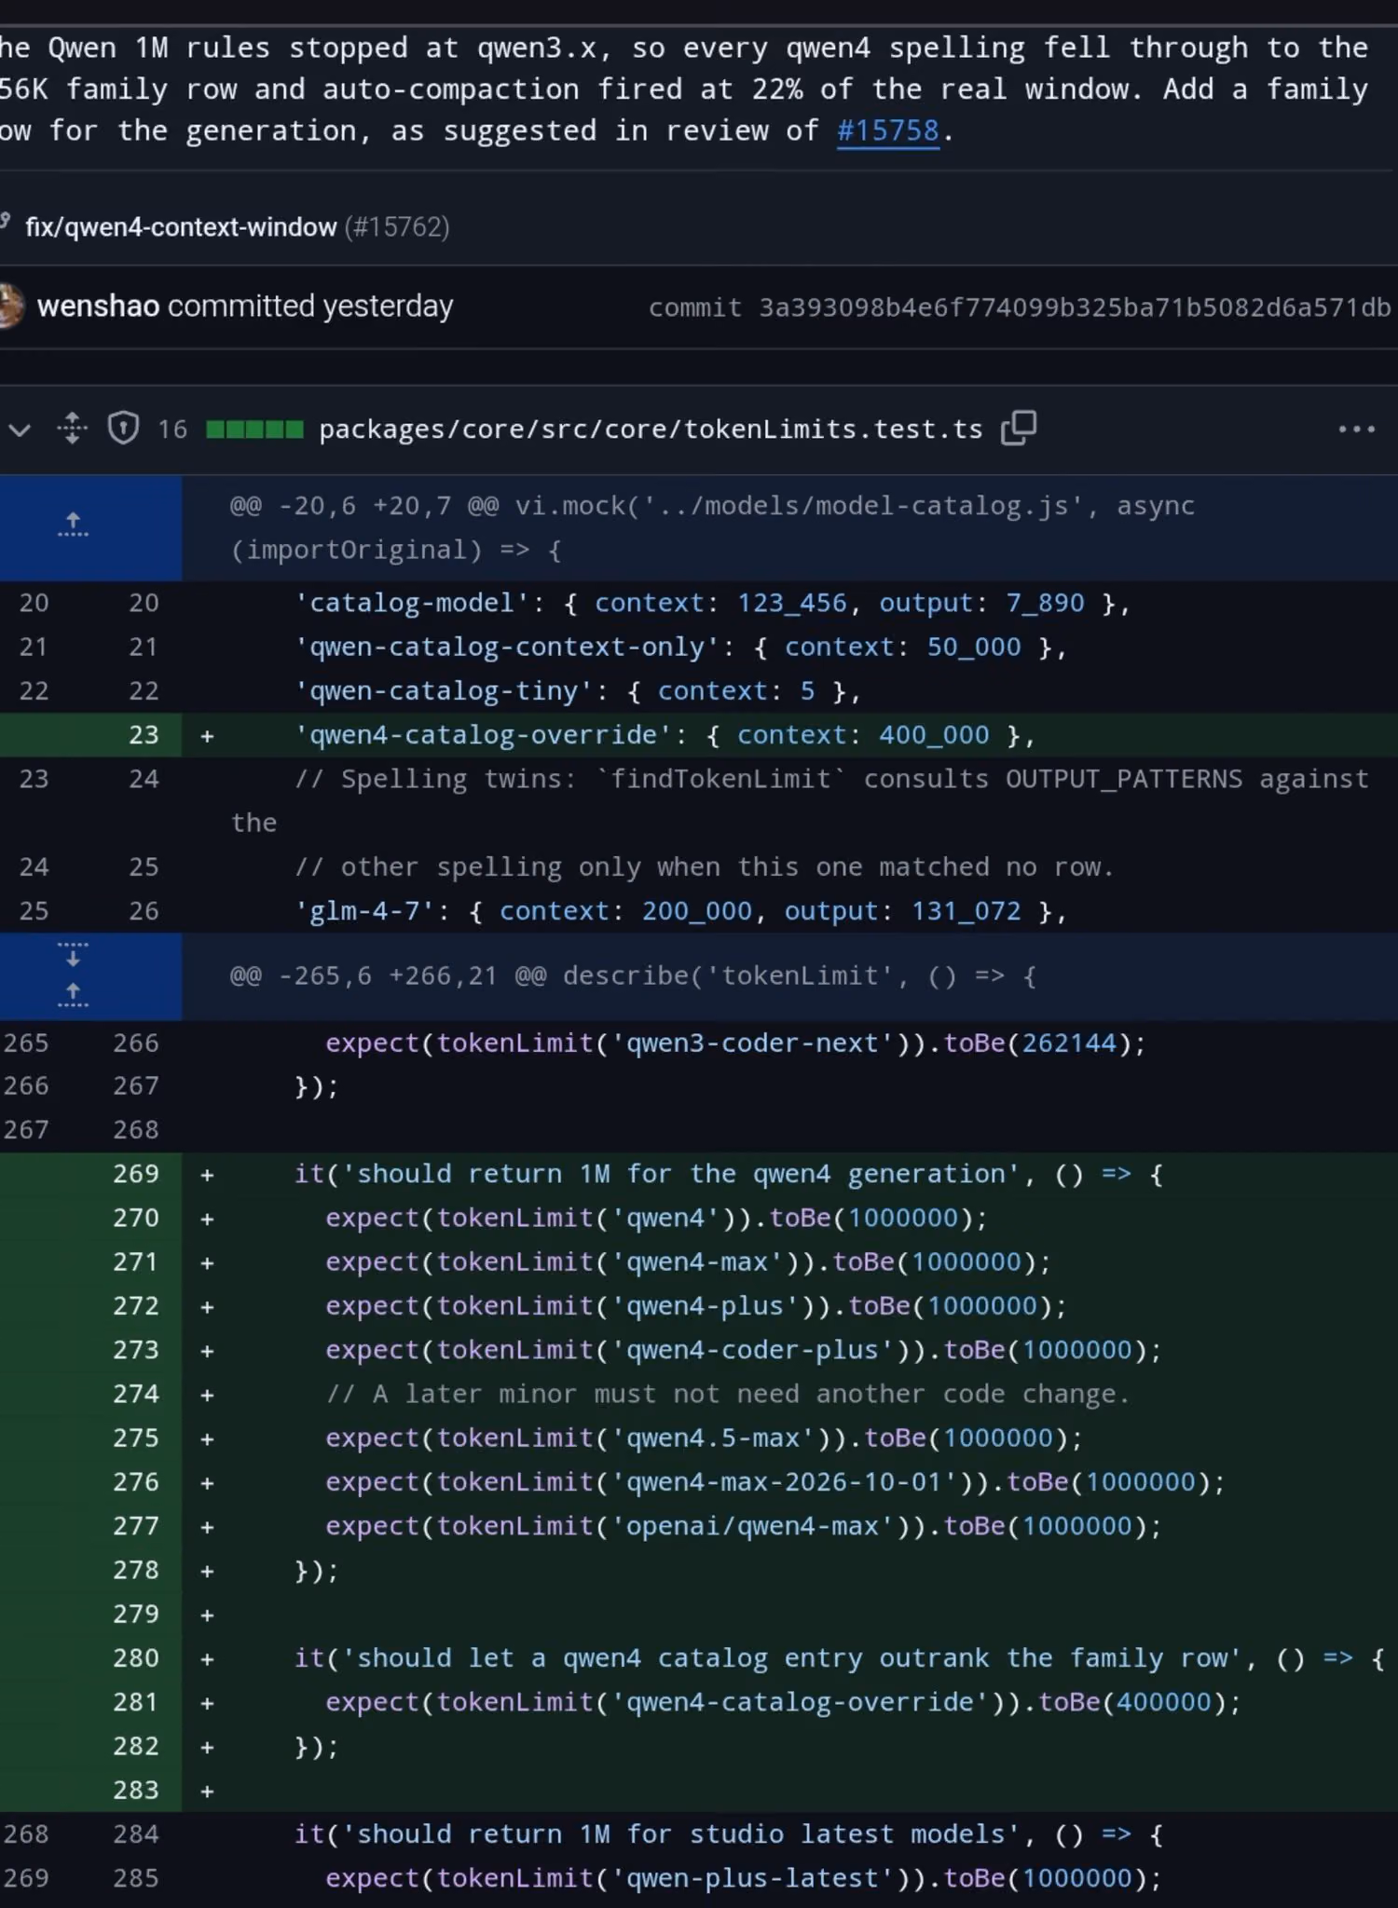
Task: Open the #15758 pull request link
Action: click(x=887, y=130)
